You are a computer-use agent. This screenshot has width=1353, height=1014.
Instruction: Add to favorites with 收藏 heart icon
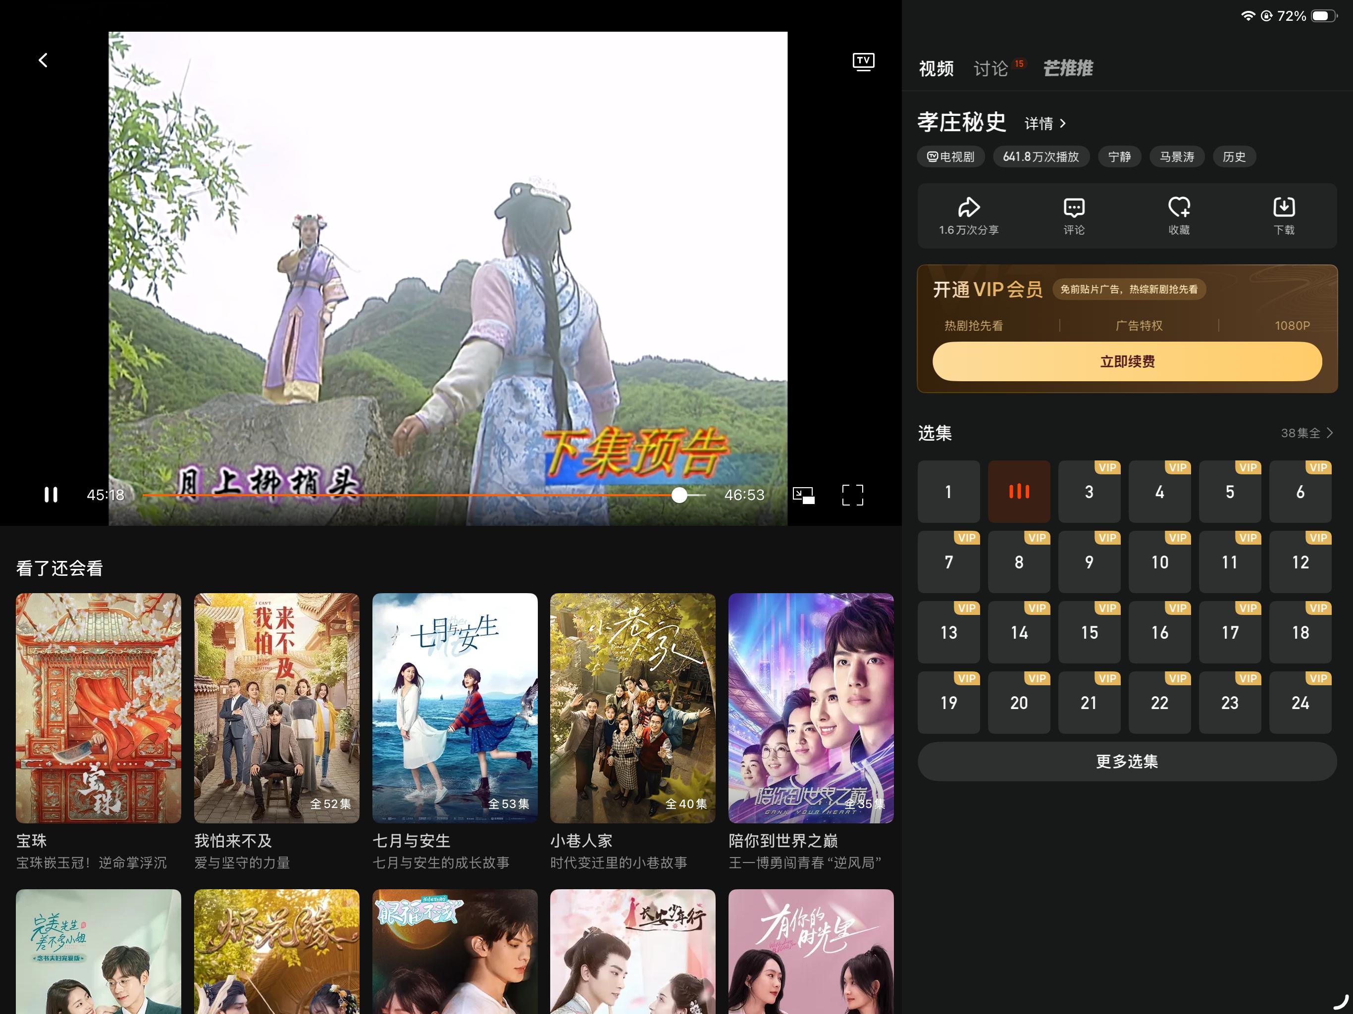[1179, 216]
